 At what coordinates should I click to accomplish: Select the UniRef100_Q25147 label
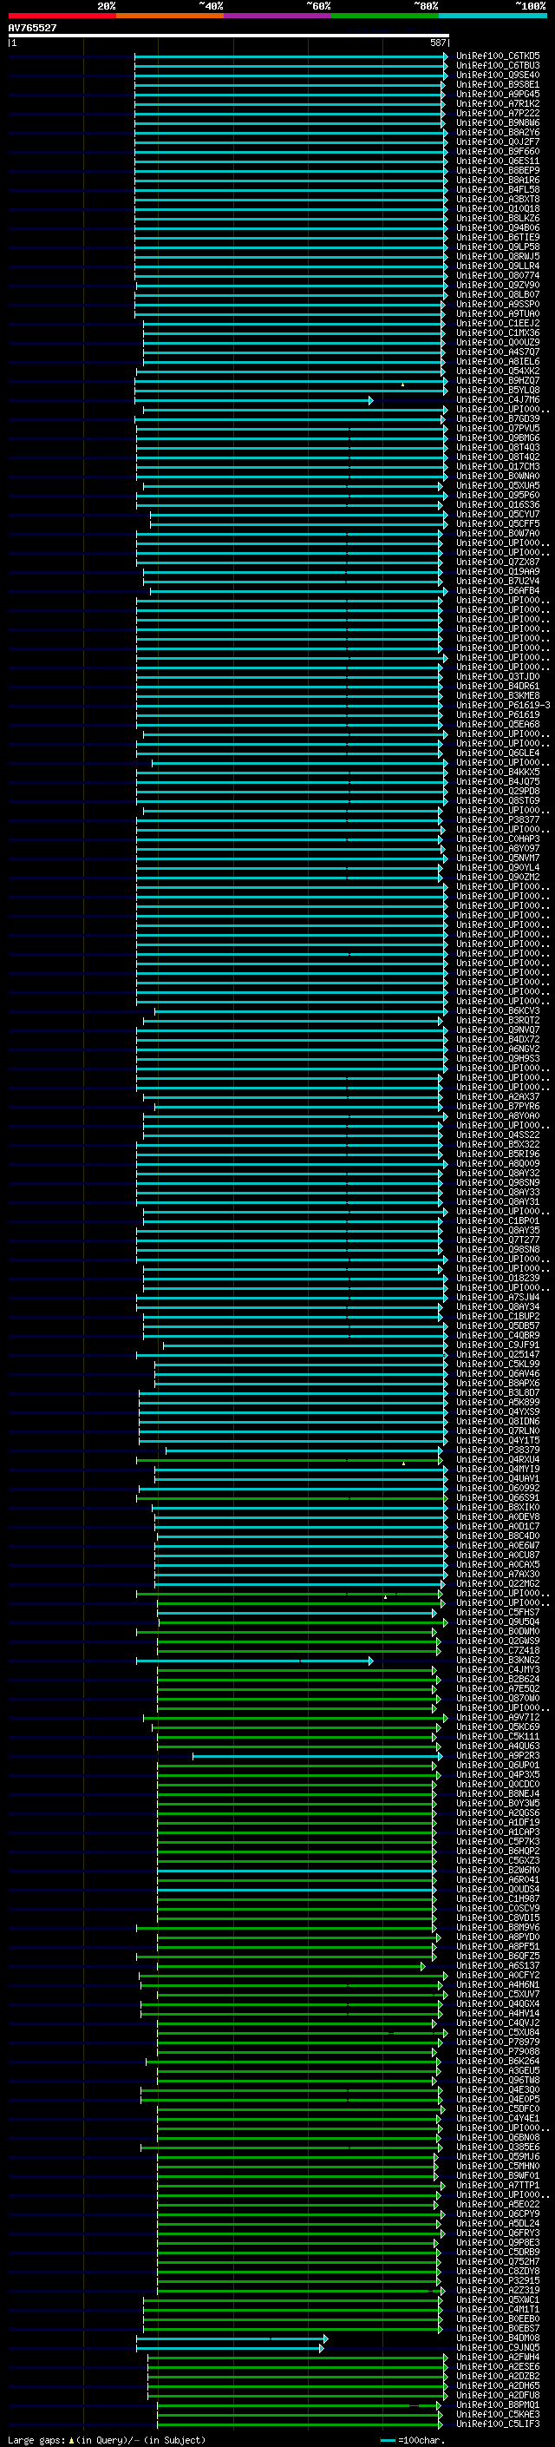[498, 1353]
